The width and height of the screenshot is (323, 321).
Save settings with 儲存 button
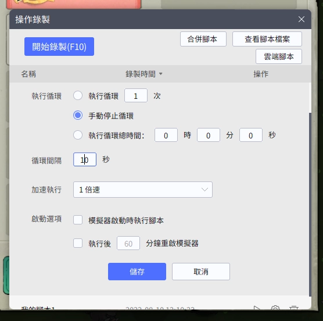pyautogui.click(x=137, y=272)
